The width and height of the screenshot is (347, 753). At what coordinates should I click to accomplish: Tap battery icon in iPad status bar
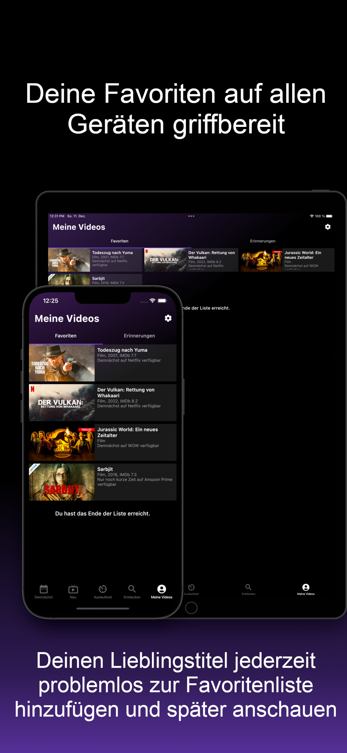tap(329, 216)
